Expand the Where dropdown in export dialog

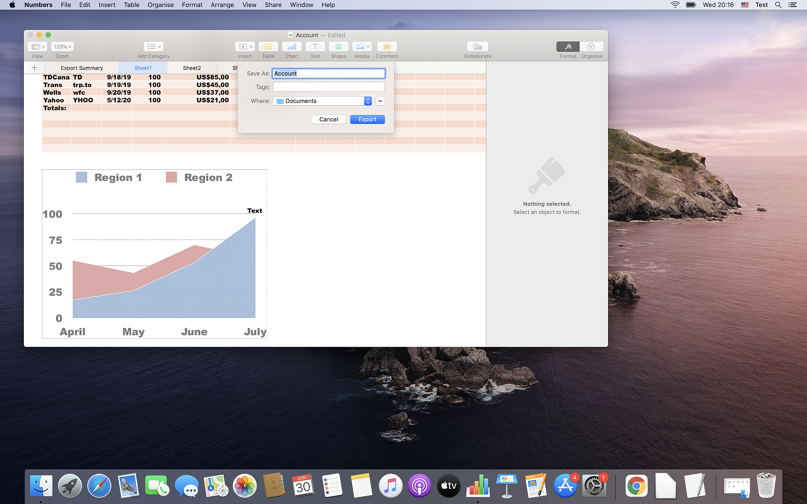click(380, 101)
